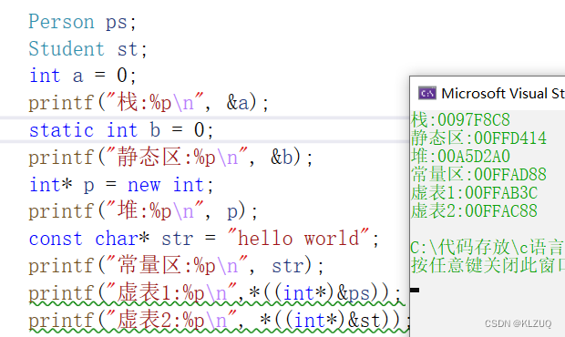Click the line "int* p = new int;"
Viewport: 565px width, 337px height.
121,185
